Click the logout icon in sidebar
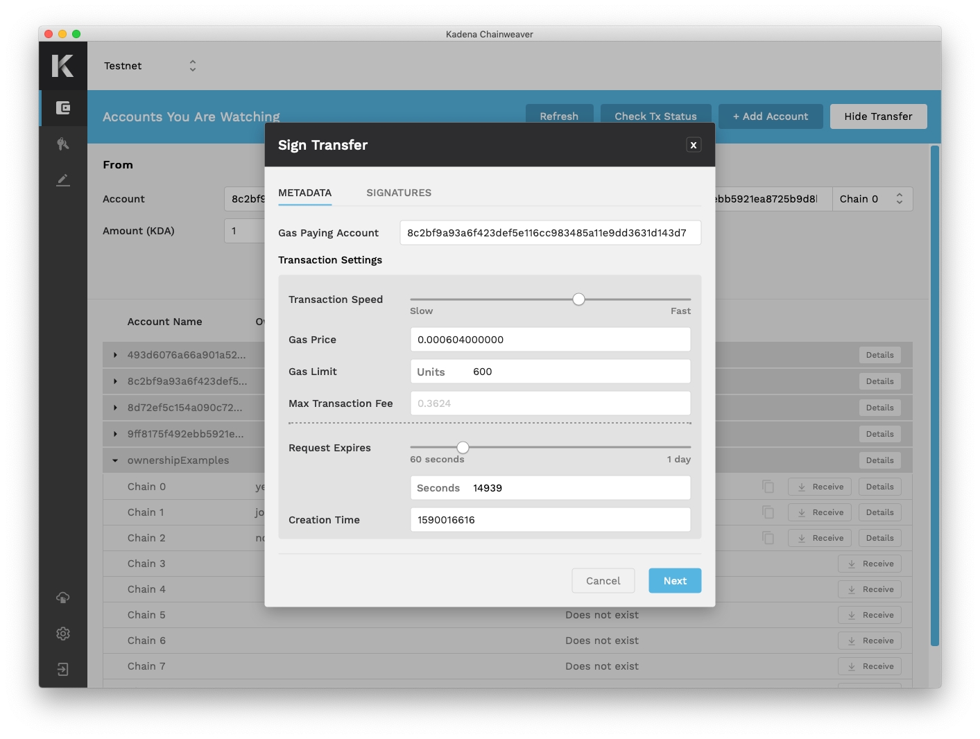 (x=63, y=670)
